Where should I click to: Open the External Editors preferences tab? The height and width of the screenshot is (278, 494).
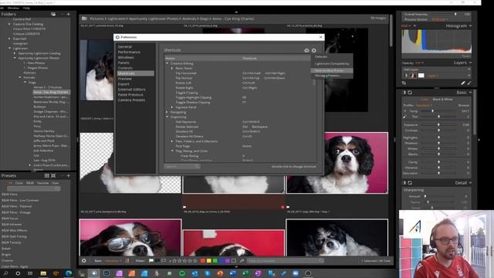[x=131, y=90]
